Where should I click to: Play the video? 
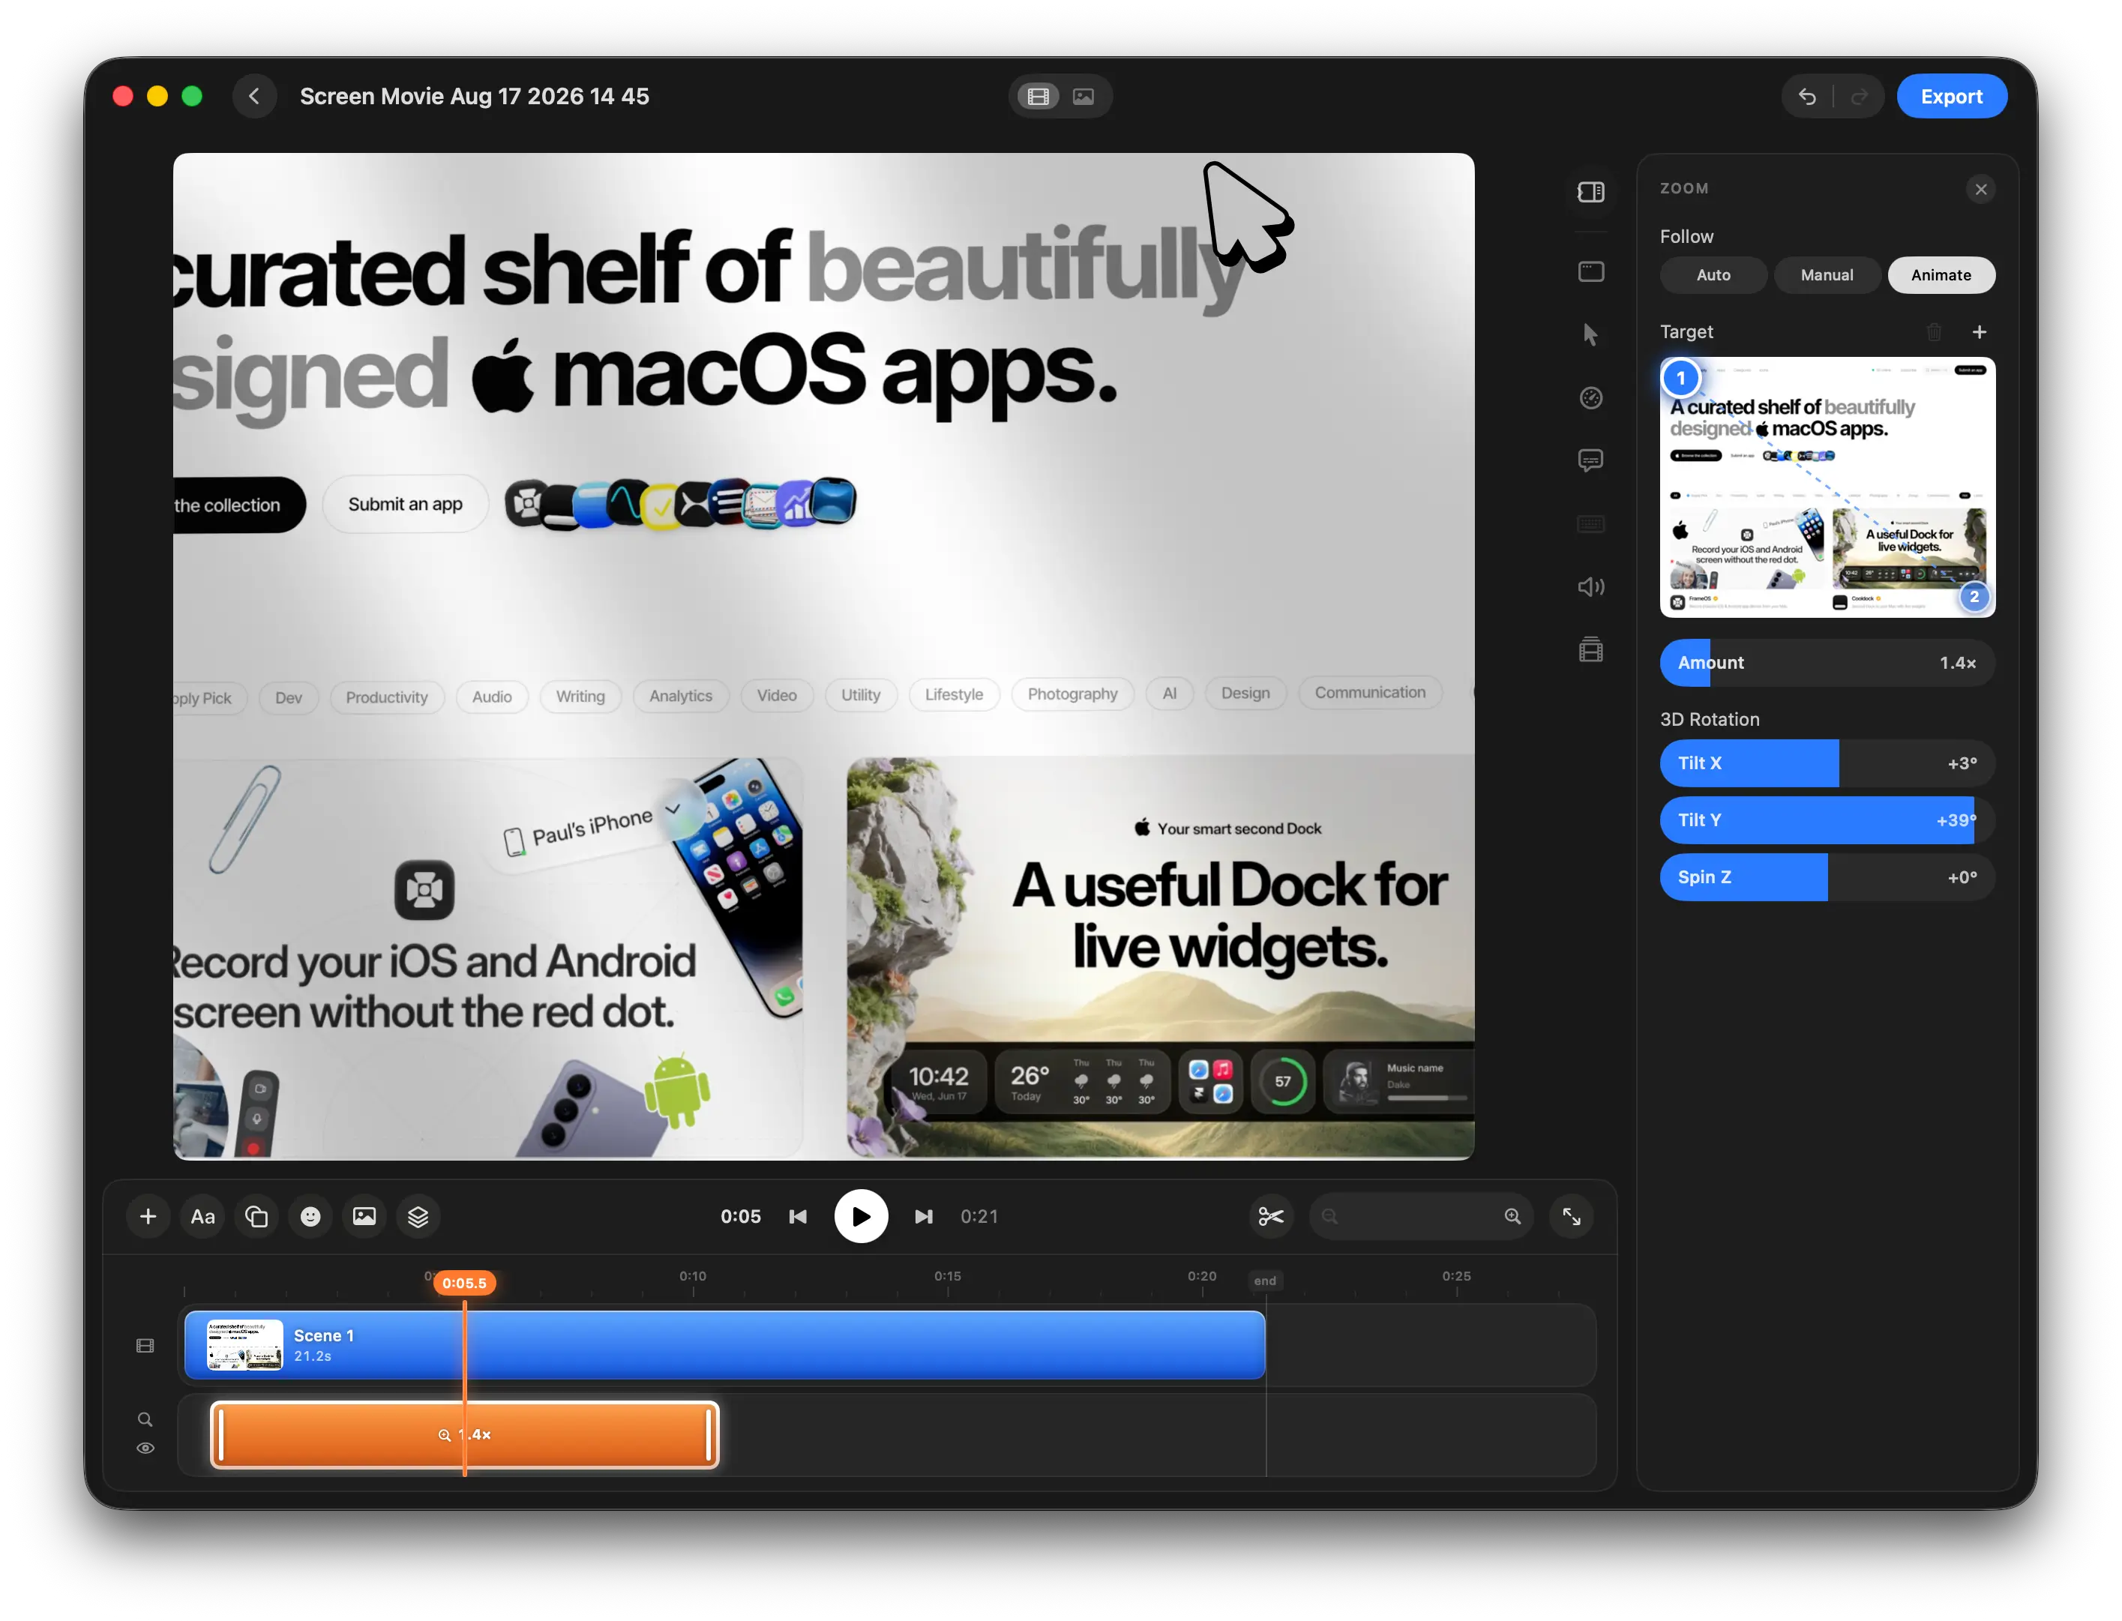point(861,1217)
